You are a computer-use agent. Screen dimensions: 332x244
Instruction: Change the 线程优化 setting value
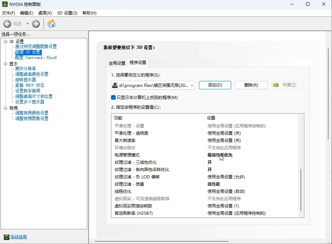(226, 191)
